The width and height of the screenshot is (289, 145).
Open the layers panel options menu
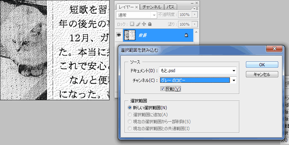click(196, 8)
